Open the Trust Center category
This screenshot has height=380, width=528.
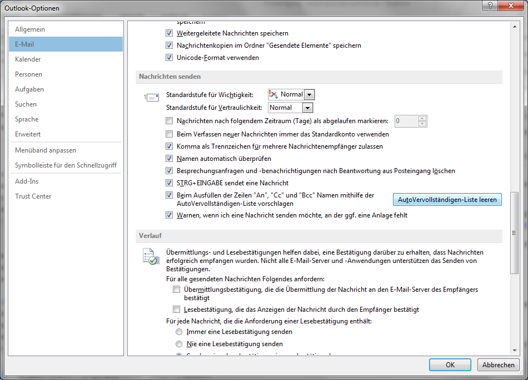66,196
